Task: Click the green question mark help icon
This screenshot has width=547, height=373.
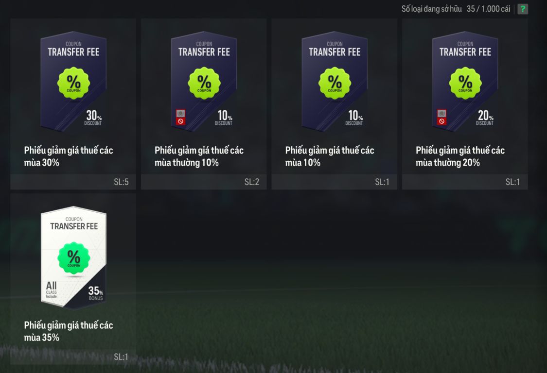Action: click(523, 9)
